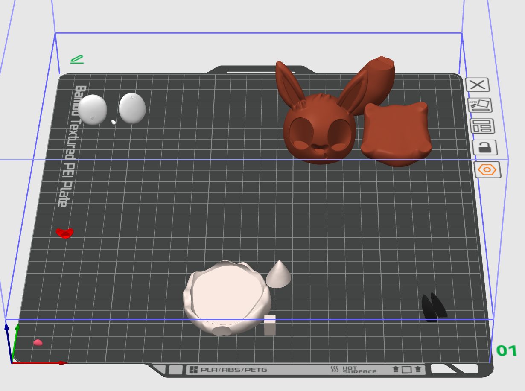525x391 pixels.
Task: Select the right black pointed piece
Action: click(439, 305)
